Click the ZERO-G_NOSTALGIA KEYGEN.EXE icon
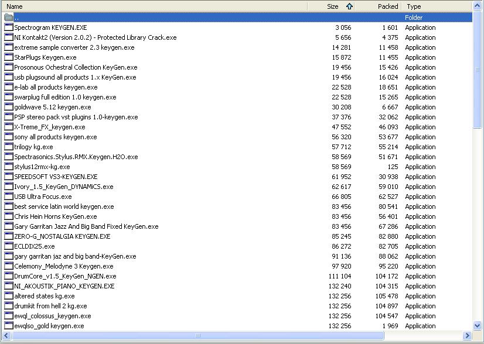Screen dimensions: 484x344 pos(9,236)
